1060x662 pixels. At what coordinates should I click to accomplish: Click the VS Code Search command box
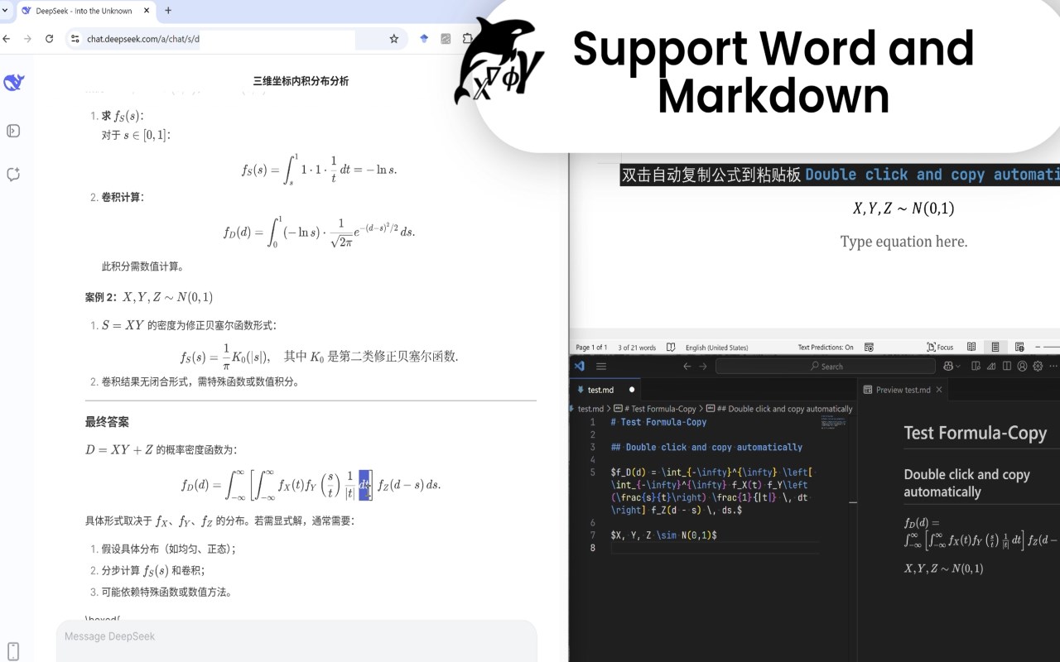click(x=825, y=366)
